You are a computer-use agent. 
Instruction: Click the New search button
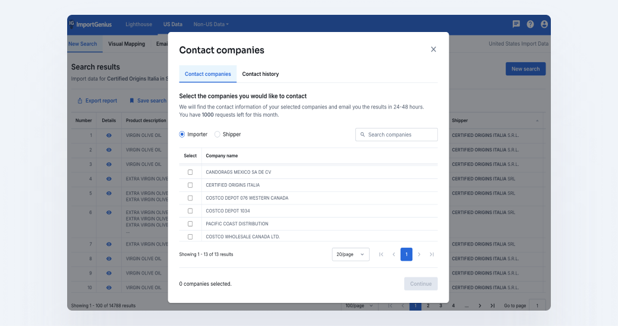point(525,69)
